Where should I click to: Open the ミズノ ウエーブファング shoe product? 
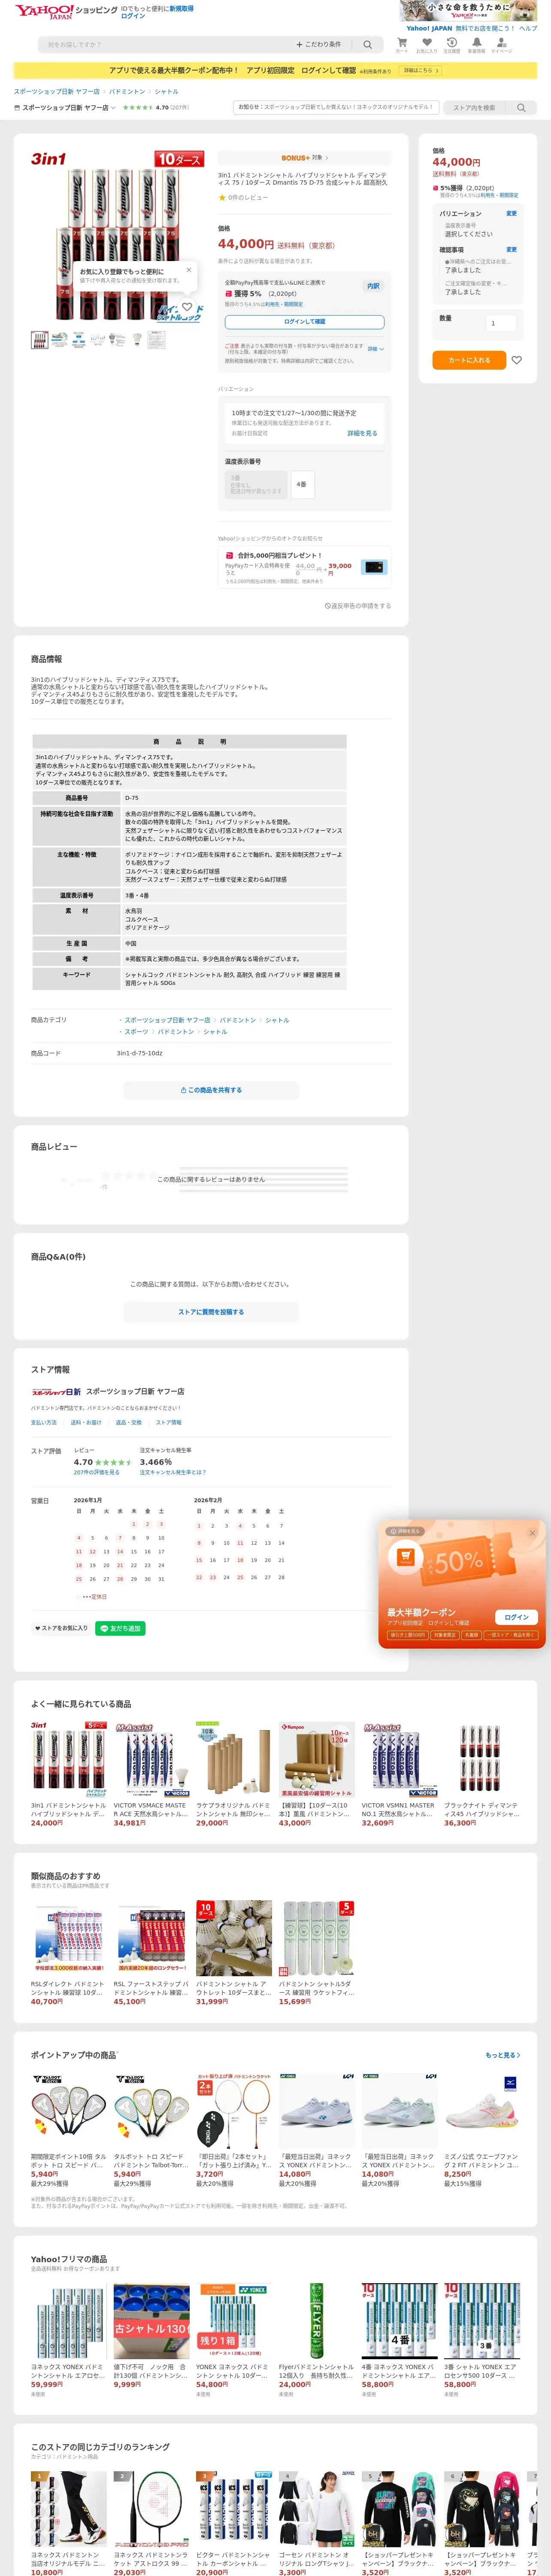[x=482, y=2130]
